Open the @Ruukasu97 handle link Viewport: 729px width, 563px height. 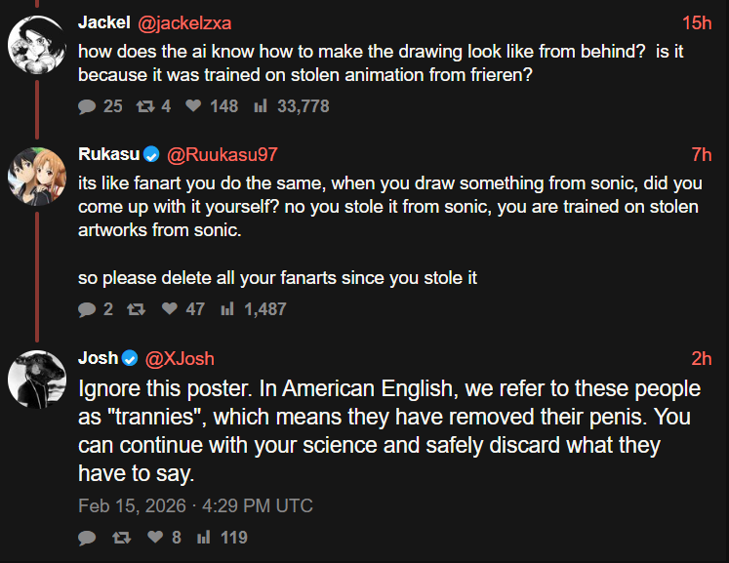[x=223, y=154]
